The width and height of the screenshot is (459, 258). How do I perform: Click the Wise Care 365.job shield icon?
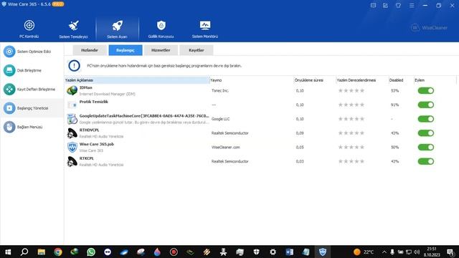click(x=72, y=147)
